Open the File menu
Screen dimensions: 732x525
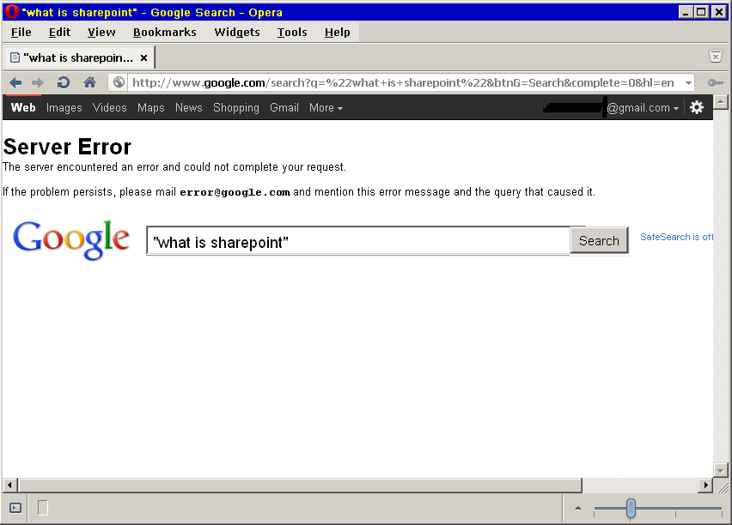tap(21, 33)
